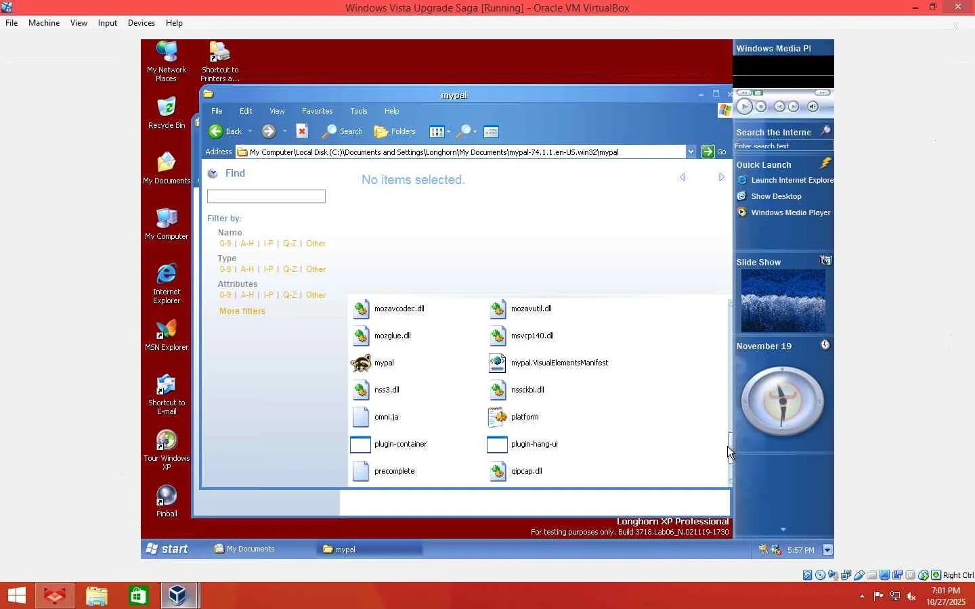
Task: Stop playback in sidebar media player
Action: 761,106
